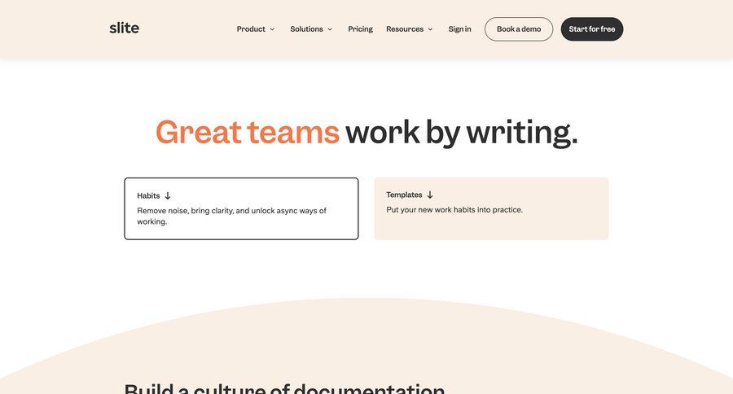
Task: Open the Resources menu label
Action: pyautogui.click(x=405, y=29)
